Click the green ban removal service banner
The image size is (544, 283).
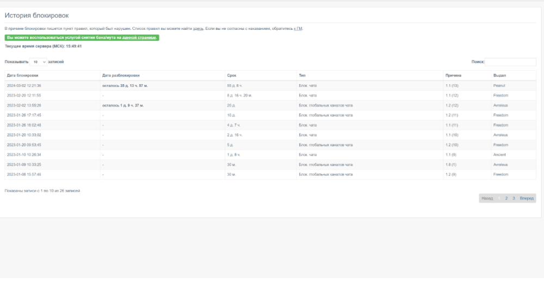(x=82, y=37)
